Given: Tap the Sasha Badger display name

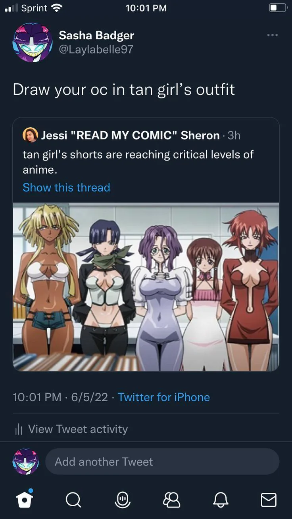Looking at the screenshot, I should pos(96,35).
